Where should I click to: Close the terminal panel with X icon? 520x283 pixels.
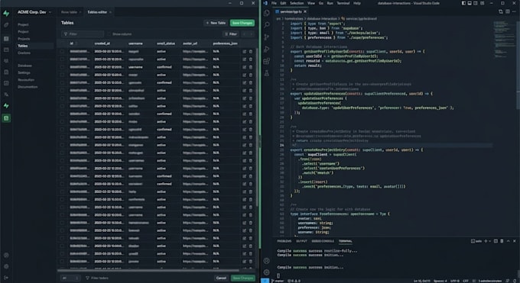[x=515, y=241]
